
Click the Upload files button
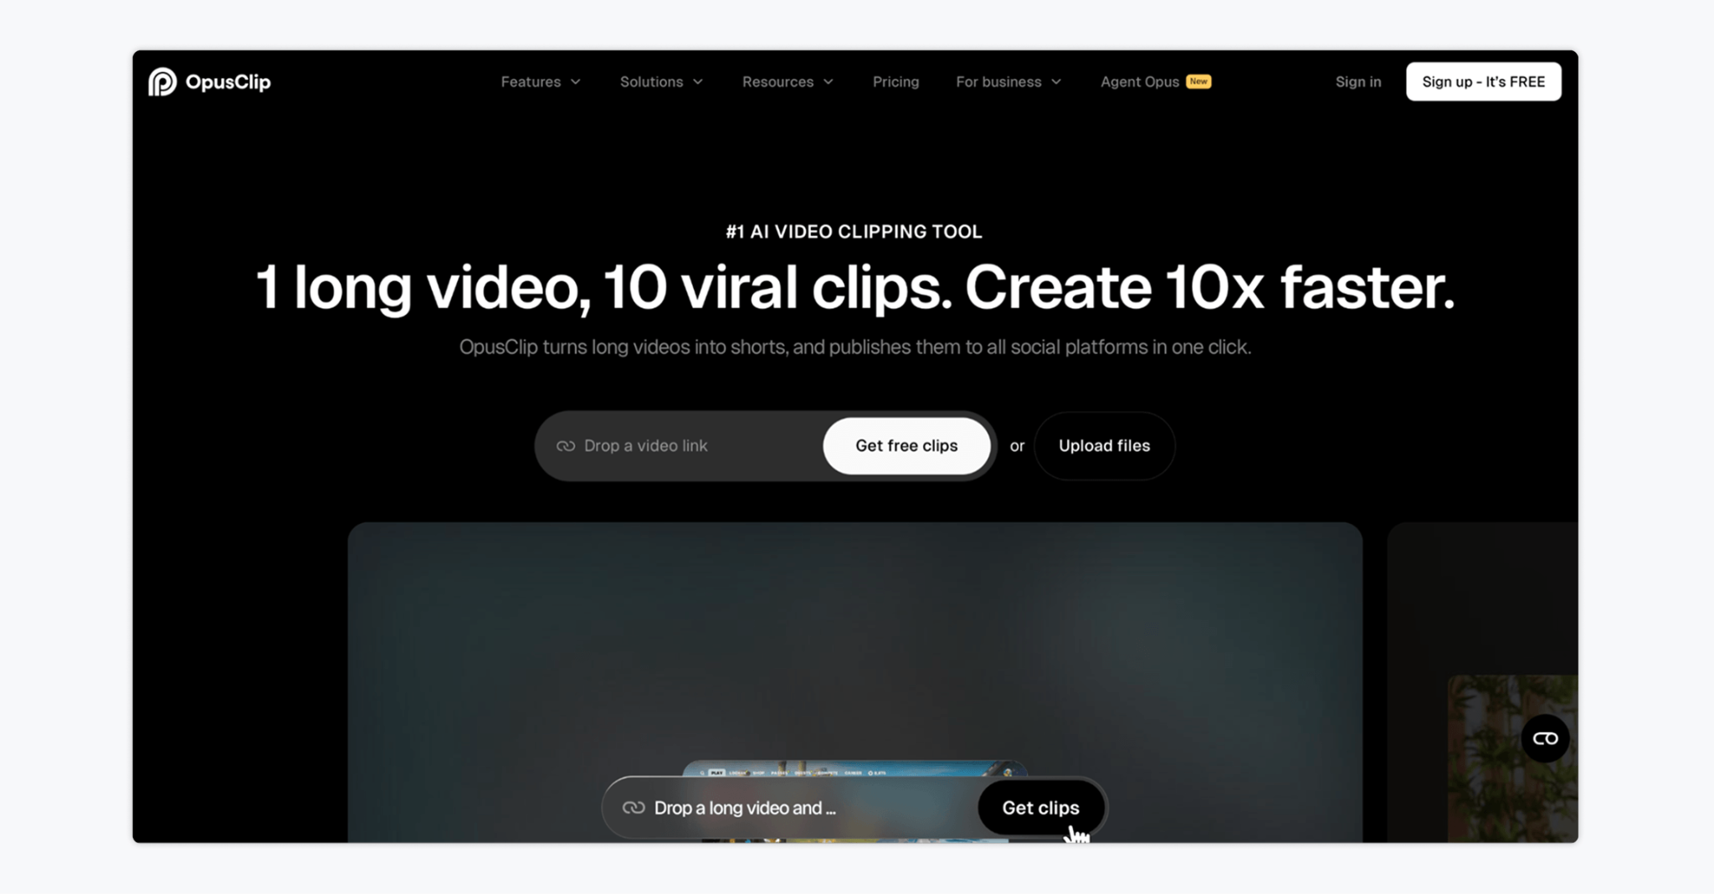(1104, 446)
